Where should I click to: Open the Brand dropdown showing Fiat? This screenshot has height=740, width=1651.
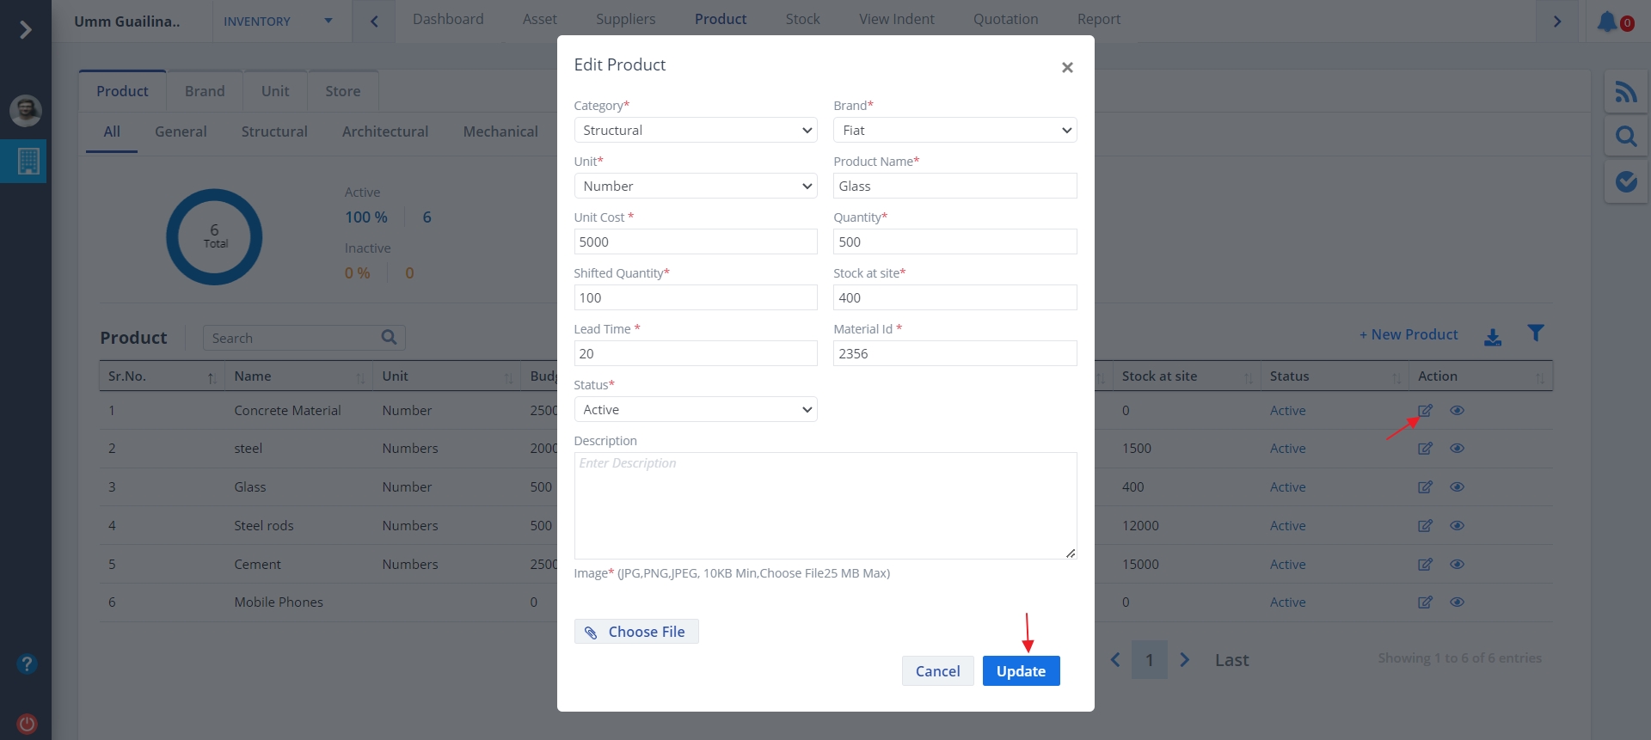pos(954,131)
